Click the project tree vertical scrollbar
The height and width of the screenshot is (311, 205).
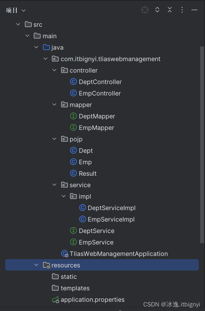tap(202, 143)
